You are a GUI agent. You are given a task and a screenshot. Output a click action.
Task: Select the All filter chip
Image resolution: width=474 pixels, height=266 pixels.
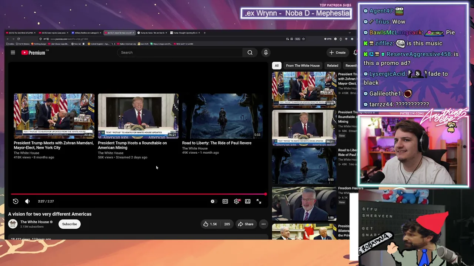pos(277,65)
